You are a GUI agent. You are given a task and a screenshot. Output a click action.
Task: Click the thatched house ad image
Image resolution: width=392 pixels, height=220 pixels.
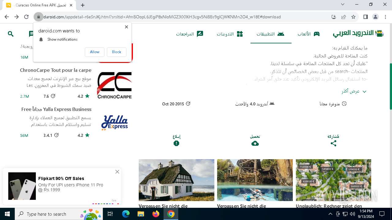coord(176,180)
